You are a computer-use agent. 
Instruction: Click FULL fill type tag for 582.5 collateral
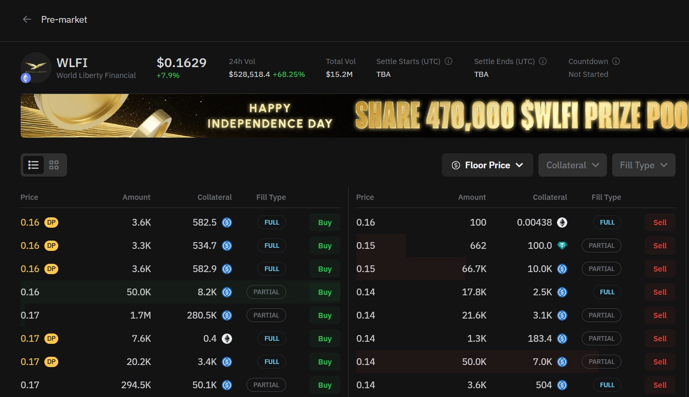point(272,223)
